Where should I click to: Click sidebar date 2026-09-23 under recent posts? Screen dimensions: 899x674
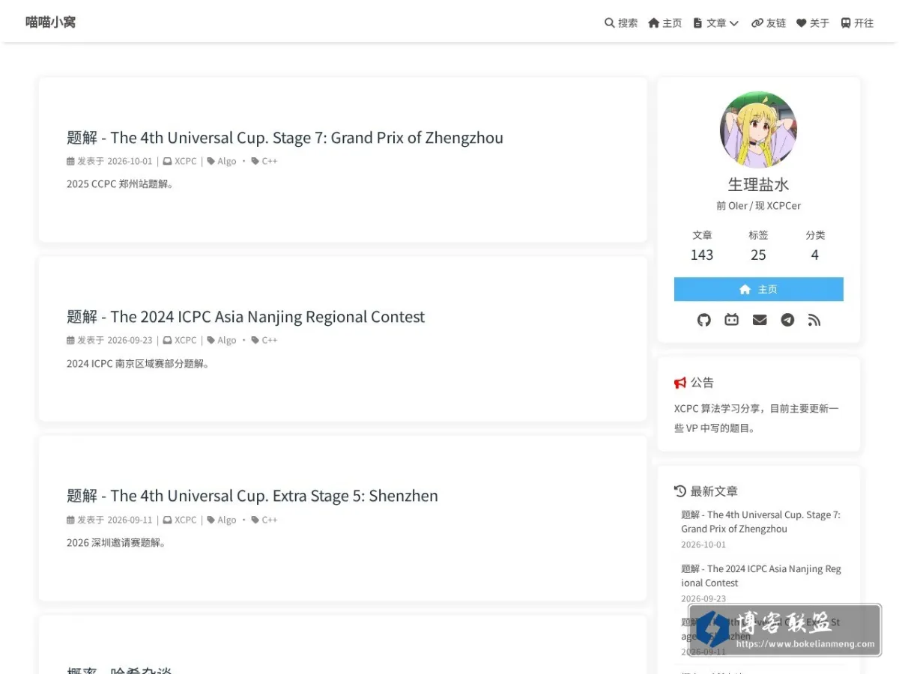[x=703, y=598]
